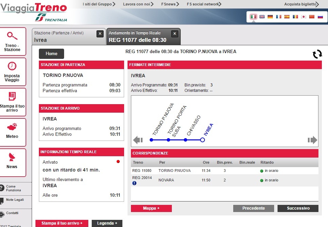Click TORINO P.NUOVA destination in table
The image size is (328, 227).
tap(175, 171)
